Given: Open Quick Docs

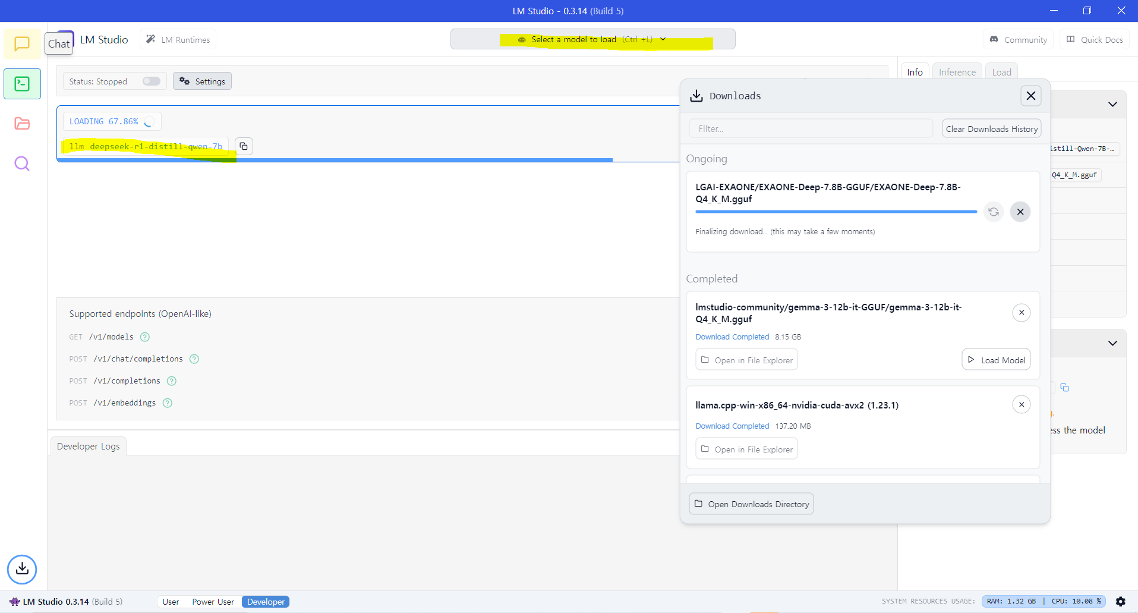Looking at the screenshot, I should pos(1095,40).
